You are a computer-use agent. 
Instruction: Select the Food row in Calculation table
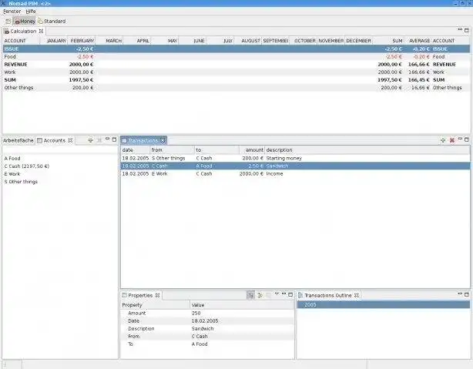(236, 57)
